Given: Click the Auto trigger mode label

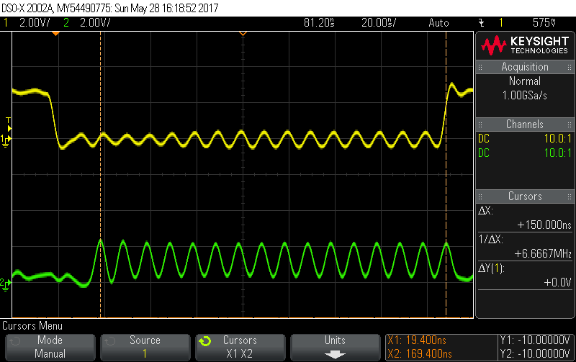Looking at the screenshot, I should (438, 23).
